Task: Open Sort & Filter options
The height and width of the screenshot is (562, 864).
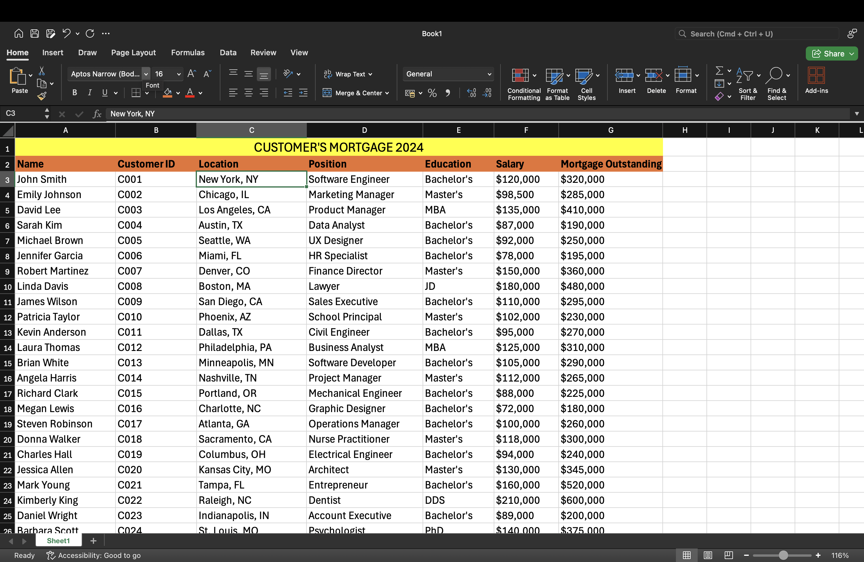Action: click(x=748, y=84)
